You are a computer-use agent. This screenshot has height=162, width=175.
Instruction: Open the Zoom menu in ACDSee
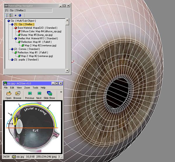[x=27, y=88]
